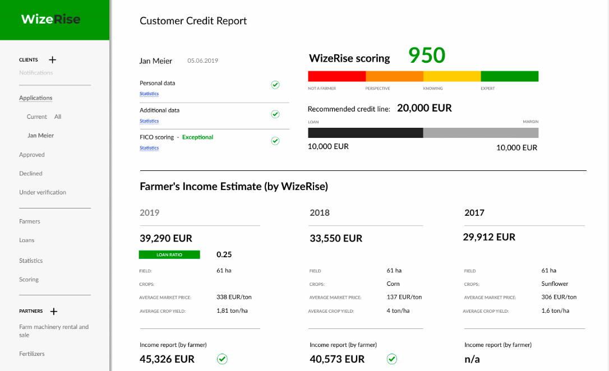The height and width of the screenshot is (371, 609).
Task: Select the 2017 year heading
Action: pyautogui.click(x=474, y=212)
